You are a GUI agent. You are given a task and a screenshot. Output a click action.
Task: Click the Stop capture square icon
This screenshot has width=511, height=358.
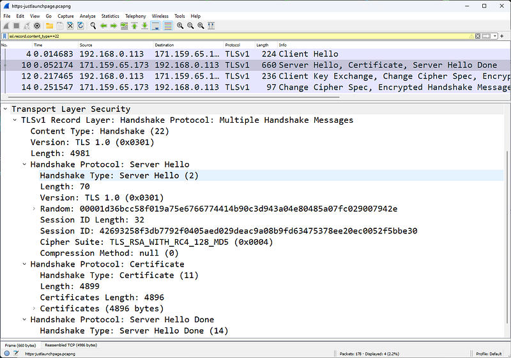17,26
